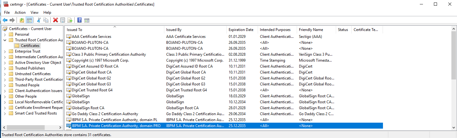This screenshot has height=138, width=457.
Task: Open the Action menu
Action: (20, 13)
